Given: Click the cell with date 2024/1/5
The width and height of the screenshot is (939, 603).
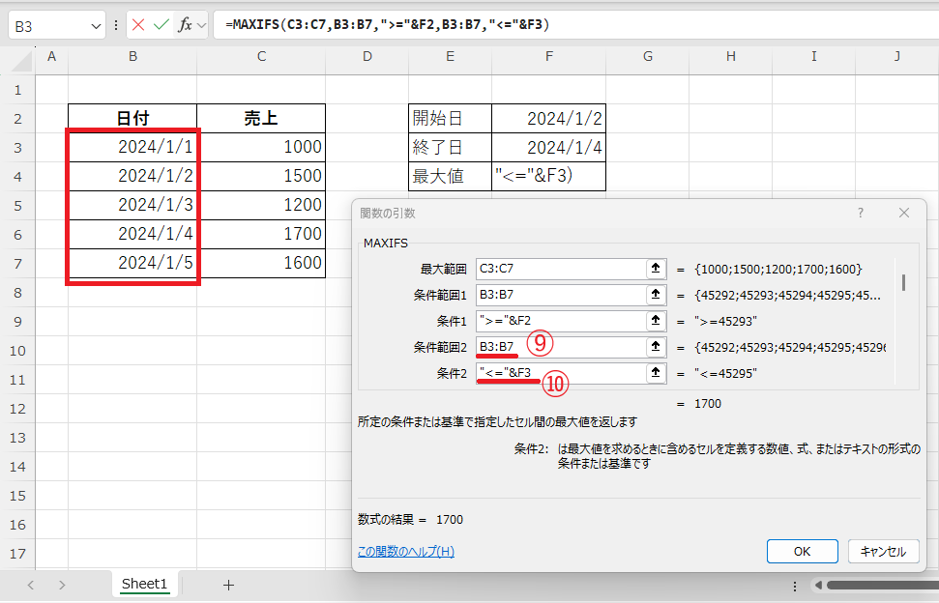Looking at the screenshot, I should [132, 263].
